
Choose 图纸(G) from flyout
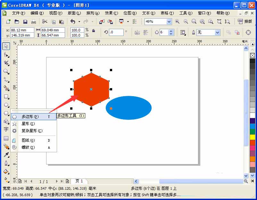coord(34,140)
